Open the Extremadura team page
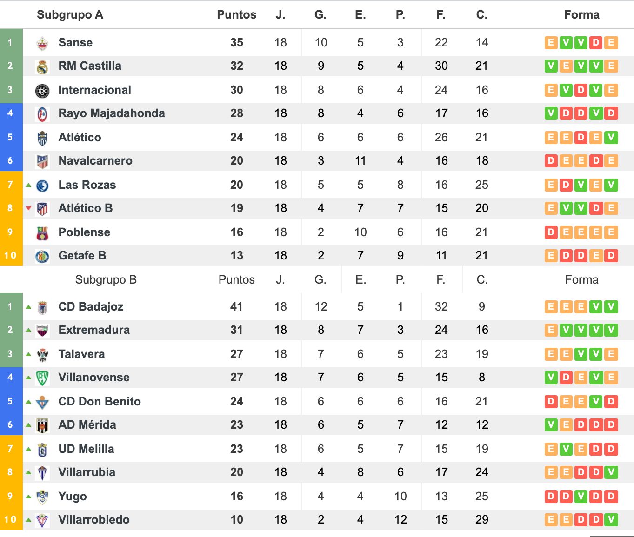The image size is (634, 537). click(x=94, y=330)
